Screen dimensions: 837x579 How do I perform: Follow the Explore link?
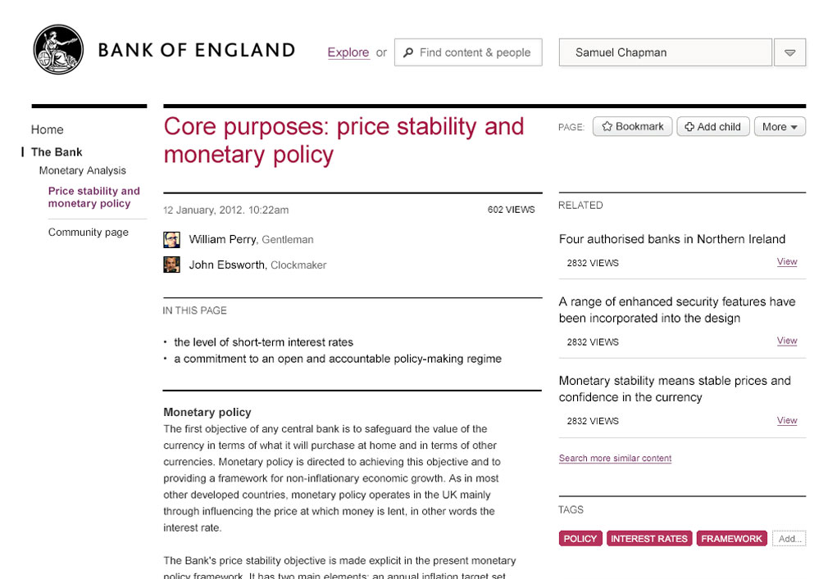click(348, 52)
